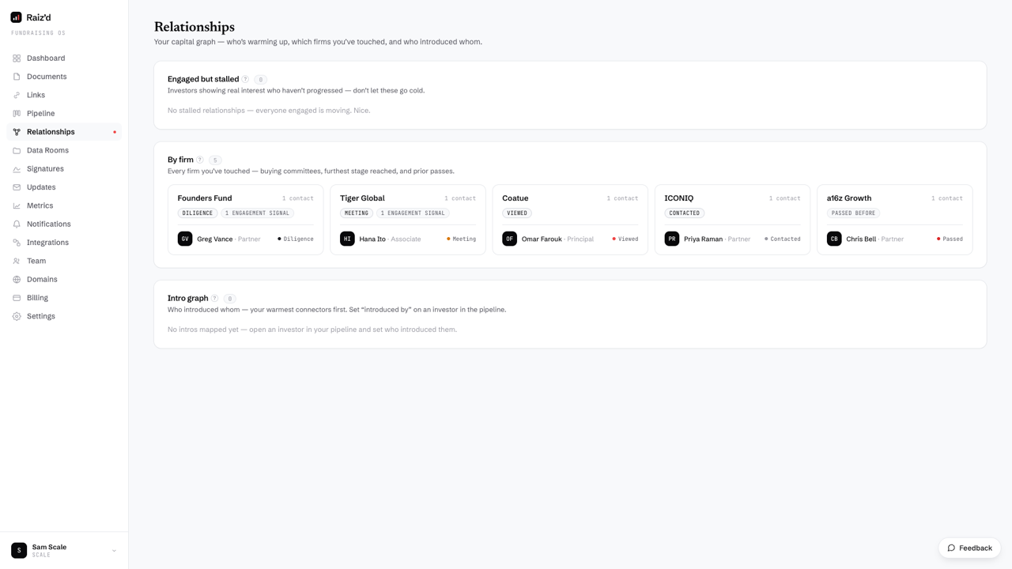Viewport: 1012px width, 569px height.
Task: Click the Relationships graph icon
Action: pos(17,132)
